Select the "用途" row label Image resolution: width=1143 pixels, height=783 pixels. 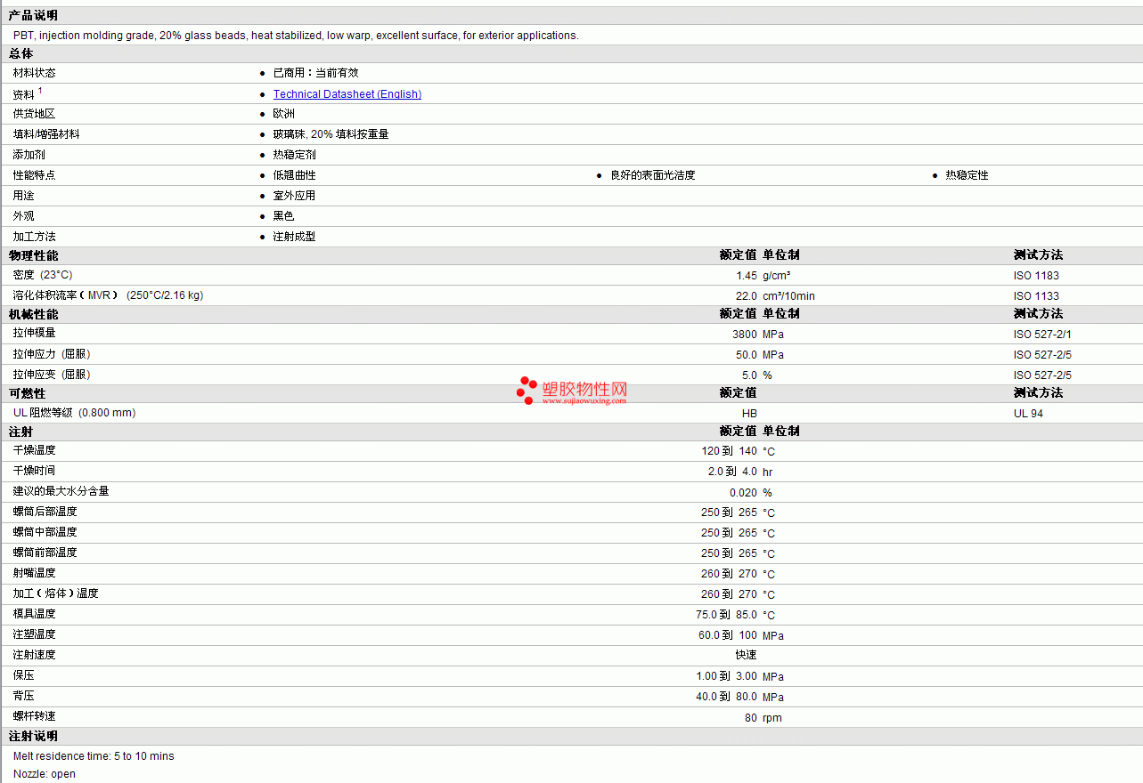(x=23, y=196)
